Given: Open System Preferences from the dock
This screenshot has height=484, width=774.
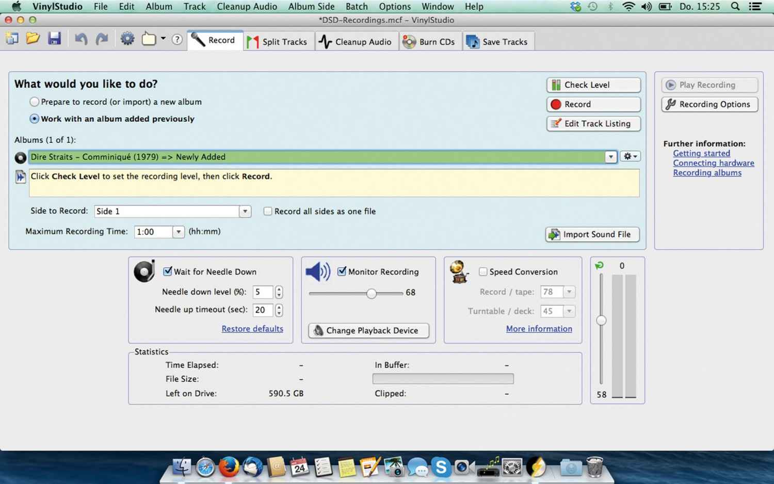Looking at the screenshot, I should [x=512, y=467].
